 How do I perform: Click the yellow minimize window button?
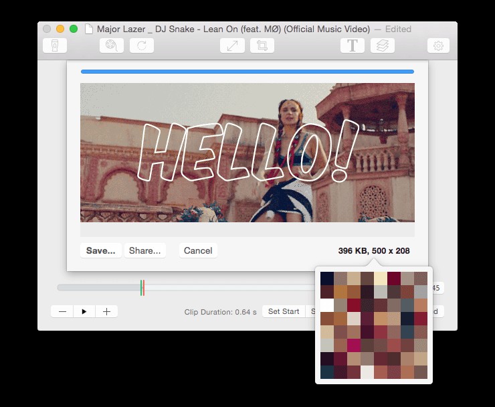[60, 29]
